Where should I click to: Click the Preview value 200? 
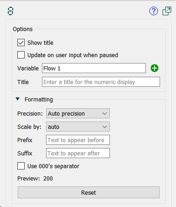coord(48,179)
